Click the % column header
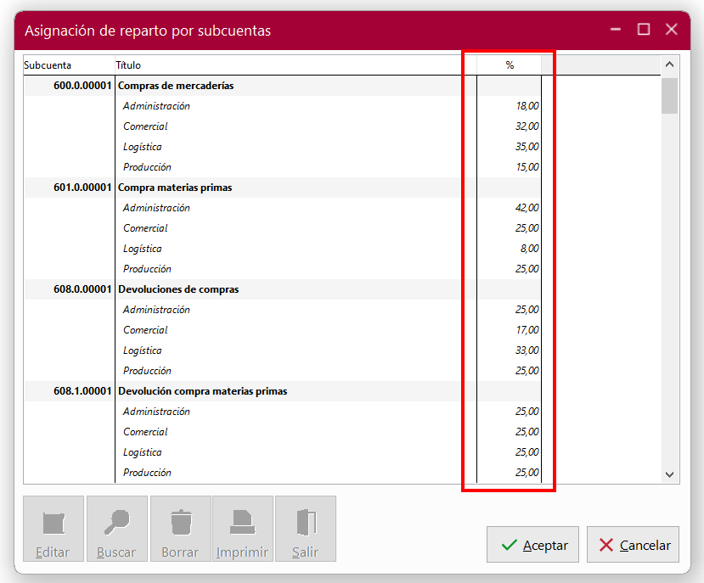This screenshot has height=583, width=704. 508,64
